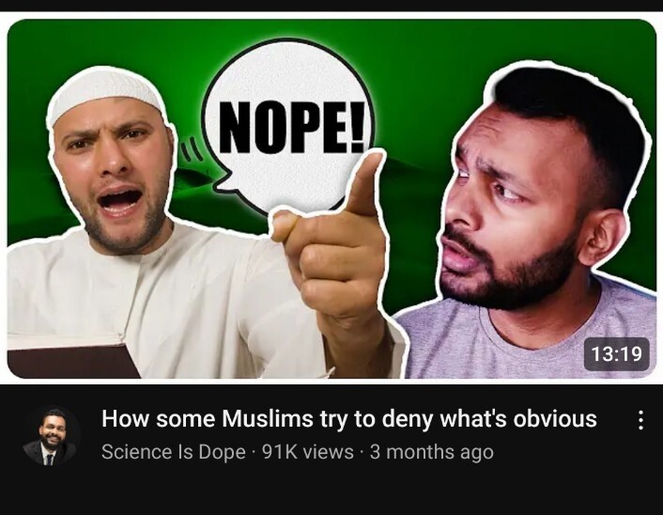Open Science Is Dope channel avatar
Viewport: 663px width, 515px height.
[x=51, y=436]
